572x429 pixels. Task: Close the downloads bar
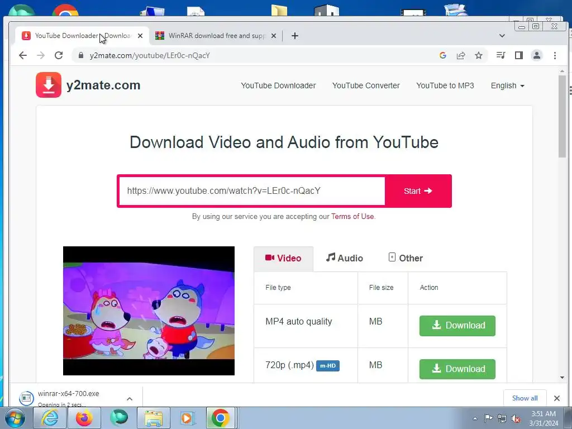tap(557, 398)
